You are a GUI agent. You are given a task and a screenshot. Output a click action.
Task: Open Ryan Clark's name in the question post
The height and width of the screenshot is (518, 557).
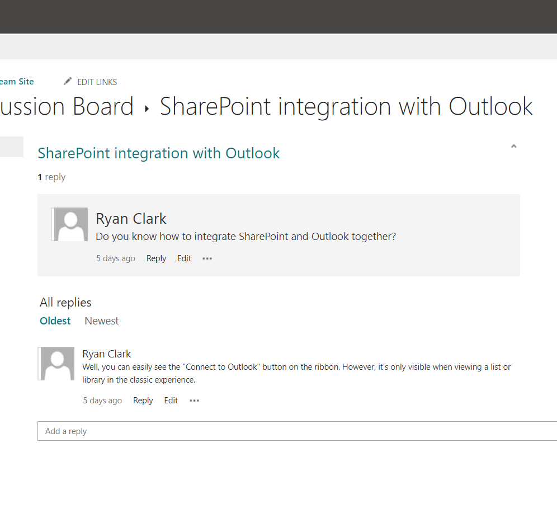(131, 219)
